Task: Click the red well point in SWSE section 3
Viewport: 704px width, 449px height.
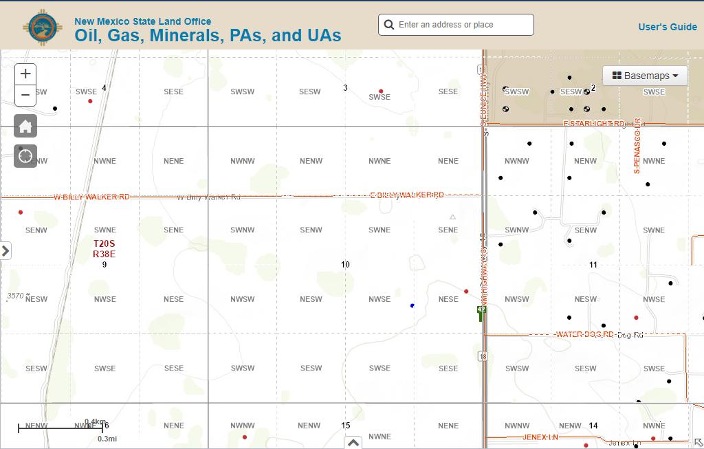Action: click(x=381, y=91)
